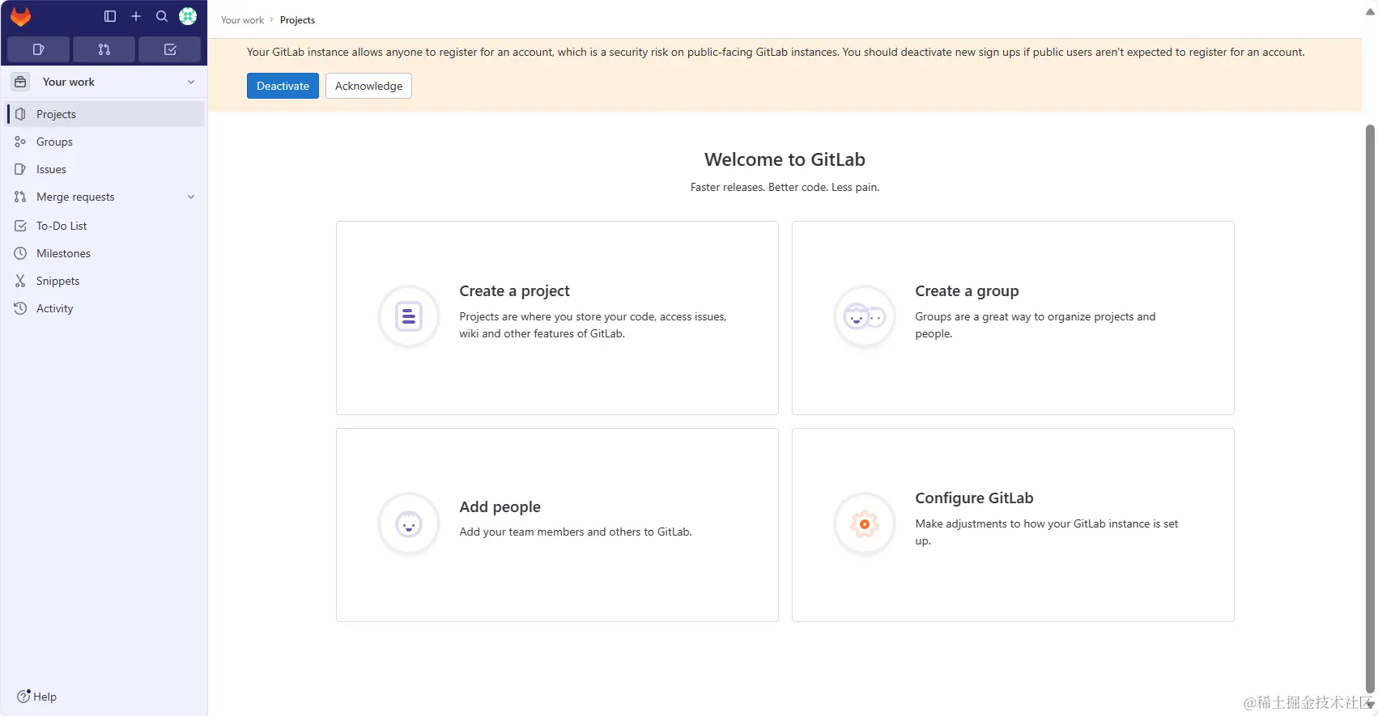This screenshot has height=716, width=1378.
Task: Click the Snippets scissors icon
Action: pyautogui.click(x=20, y=281)
